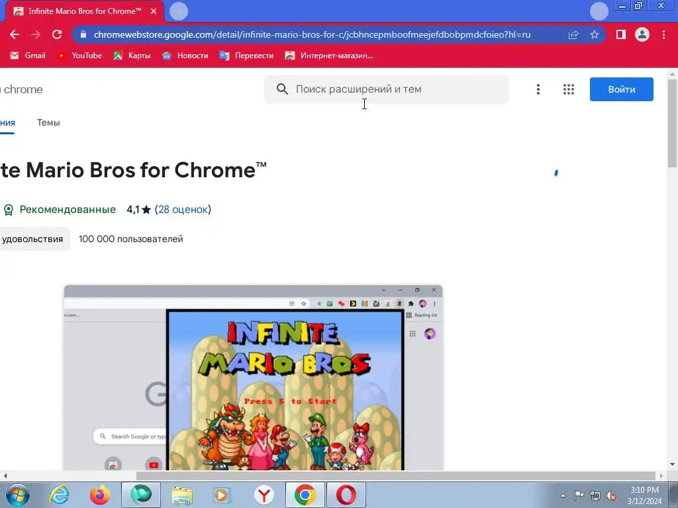Open the Chrome profile avatar icon
This screenshot has width=678, height=508.
pyautogui.click(x=642, y=34)
